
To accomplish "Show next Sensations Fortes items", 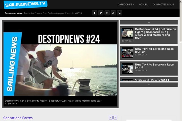I will tap(115, 118).
